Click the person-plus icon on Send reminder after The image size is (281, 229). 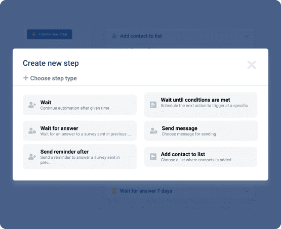[32, 157]
